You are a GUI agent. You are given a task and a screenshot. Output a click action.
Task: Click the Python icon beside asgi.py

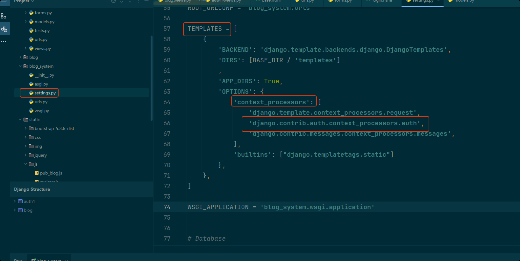pyautogui.click(x=31, y=84)
